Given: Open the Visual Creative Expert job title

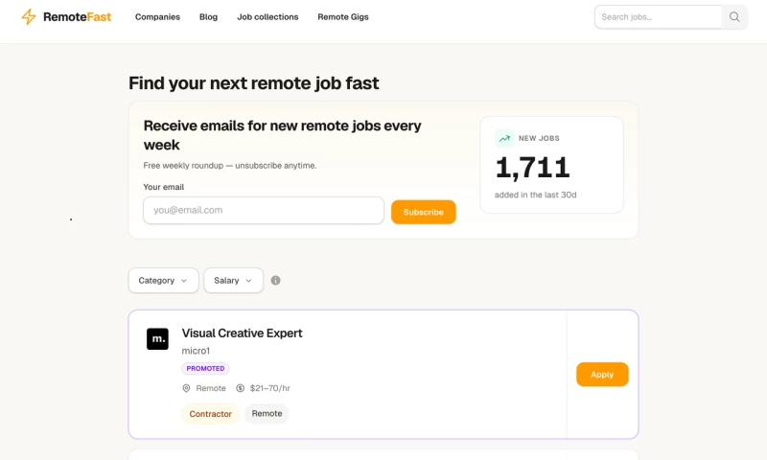Looking at the screenshot, I should pyautogui.click(x=243, y=333).
